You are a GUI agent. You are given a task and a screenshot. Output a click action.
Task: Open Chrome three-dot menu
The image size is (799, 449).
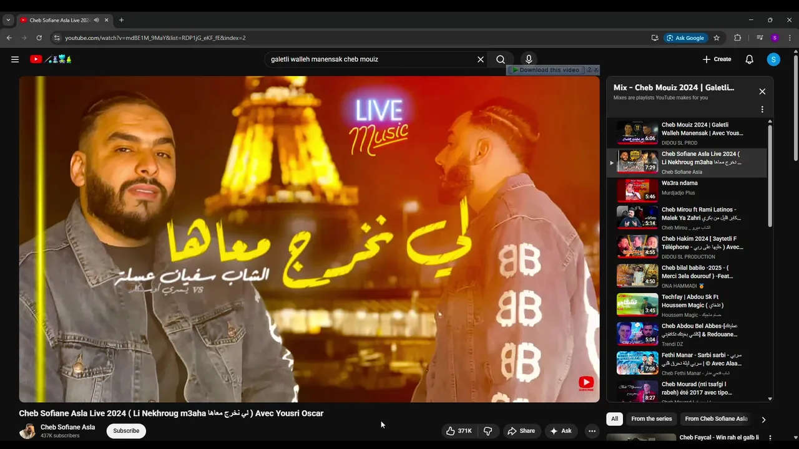click(x=790, y=38)
